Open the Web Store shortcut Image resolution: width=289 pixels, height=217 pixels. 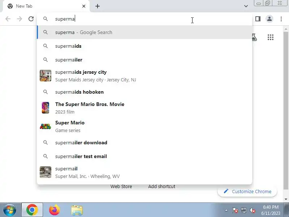click(121, 187)
